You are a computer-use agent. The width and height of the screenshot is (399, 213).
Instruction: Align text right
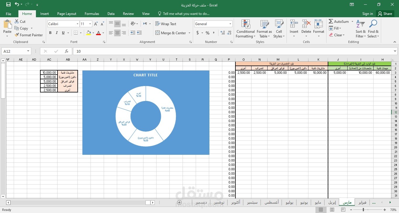[124, 33]
